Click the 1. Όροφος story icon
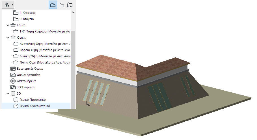Screen dimensions: 257x140 point(16,13)
